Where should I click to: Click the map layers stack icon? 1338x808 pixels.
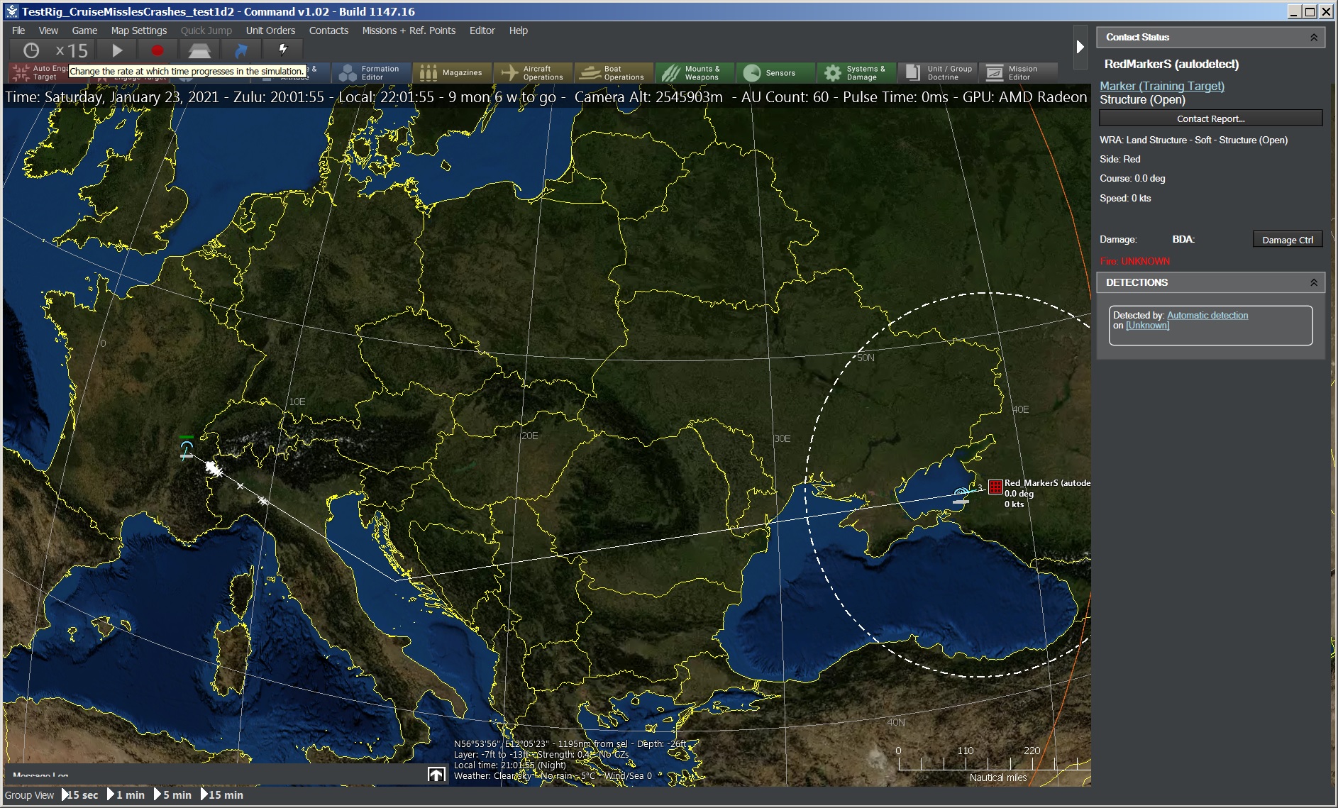199,50
